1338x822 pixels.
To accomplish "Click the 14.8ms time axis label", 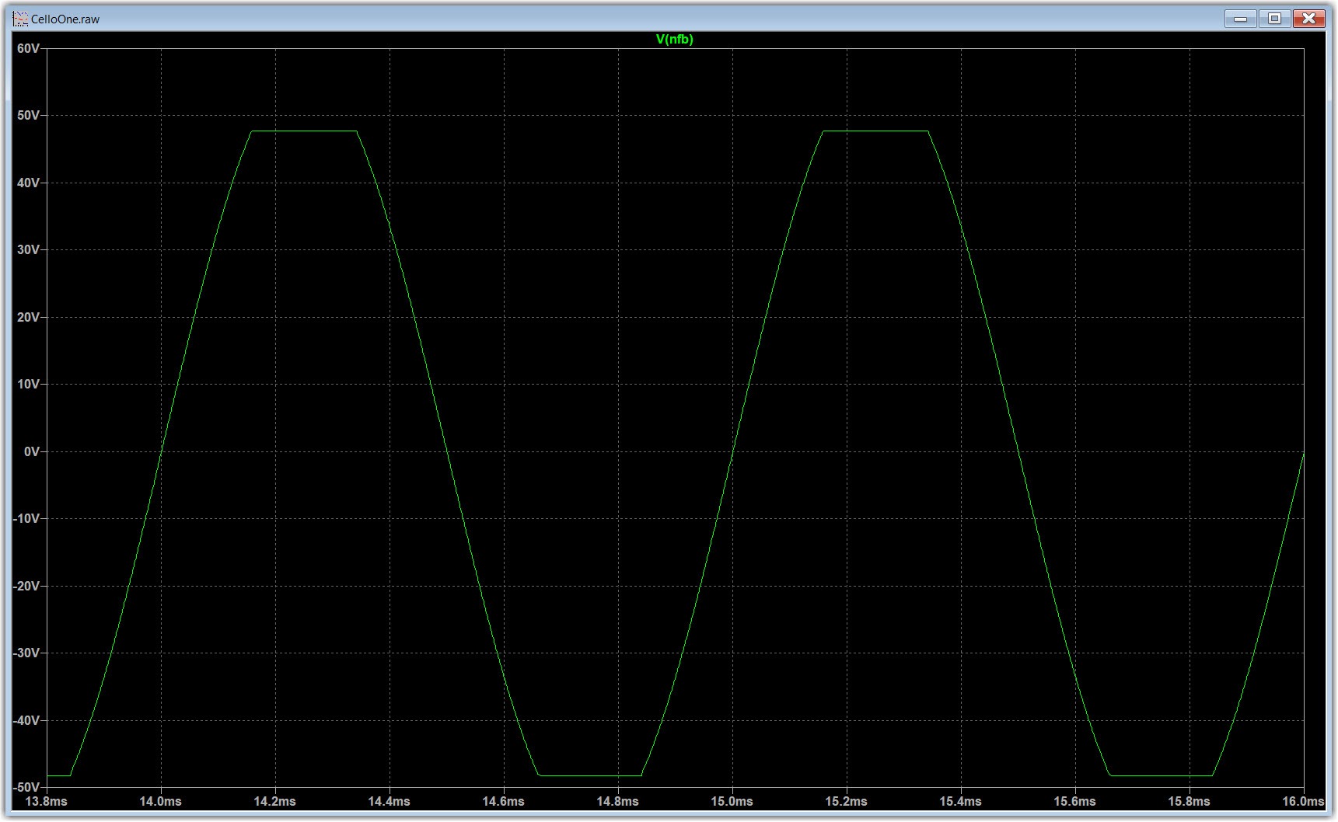I will pos(618,802).
